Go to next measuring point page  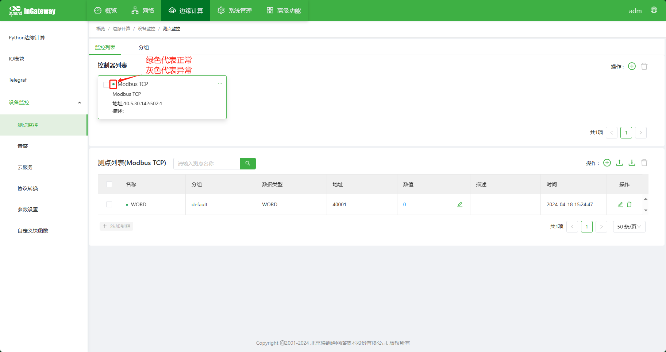pos(601,227)
